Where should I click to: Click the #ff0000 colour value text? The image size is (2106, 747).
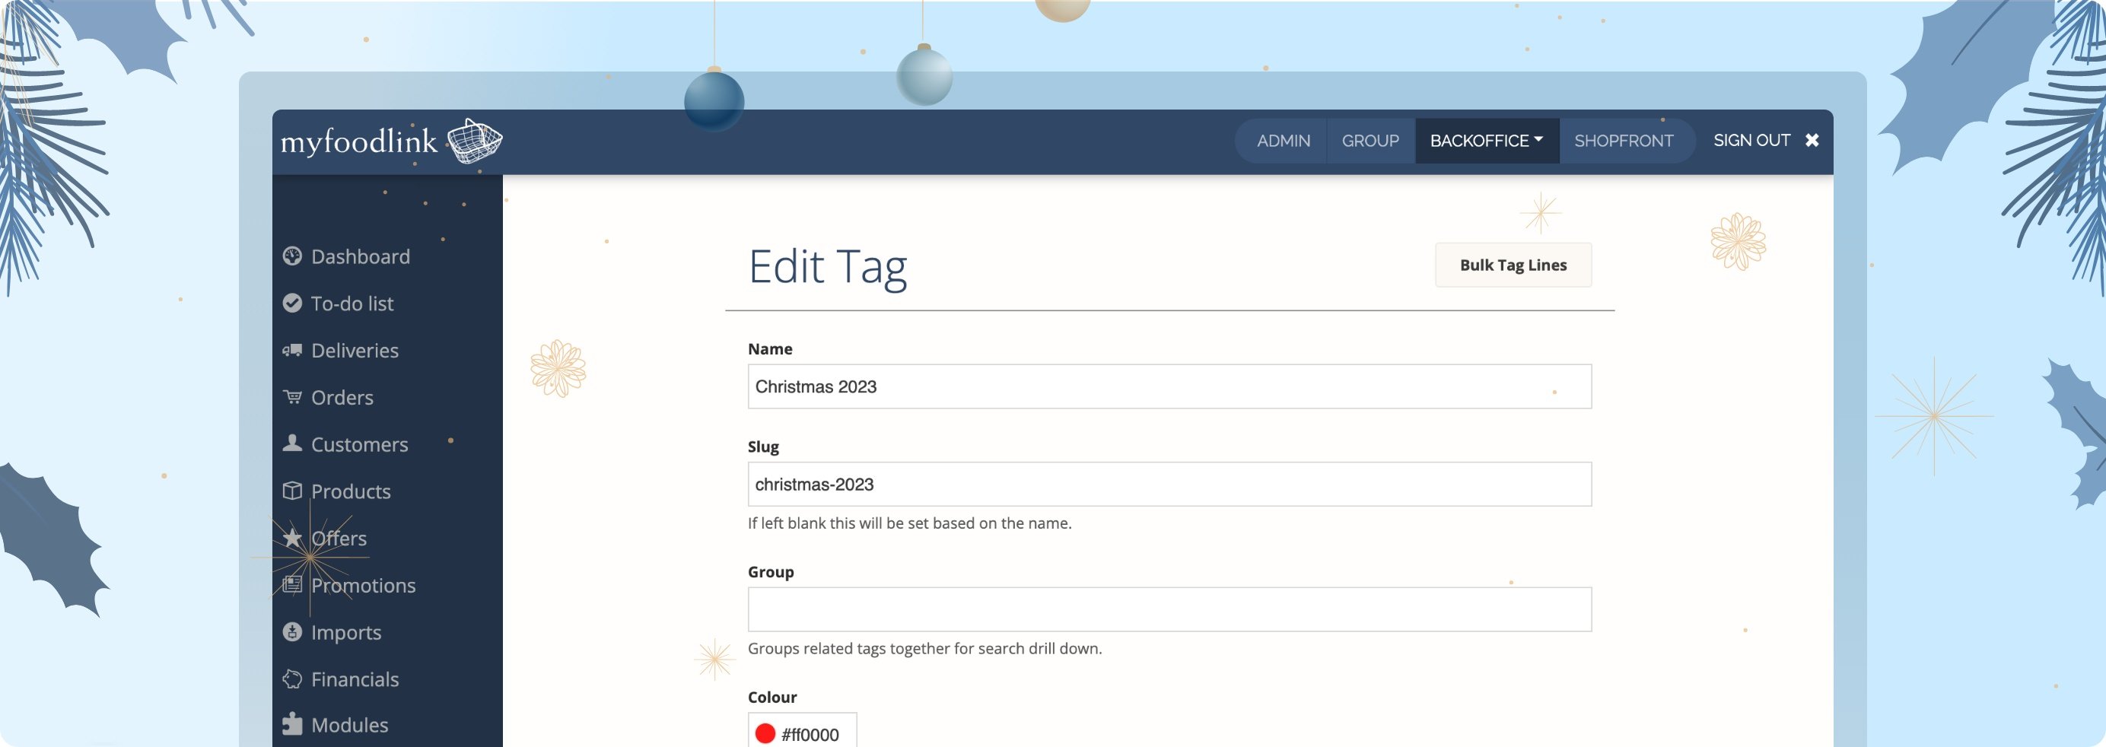[x=810, y=735]
